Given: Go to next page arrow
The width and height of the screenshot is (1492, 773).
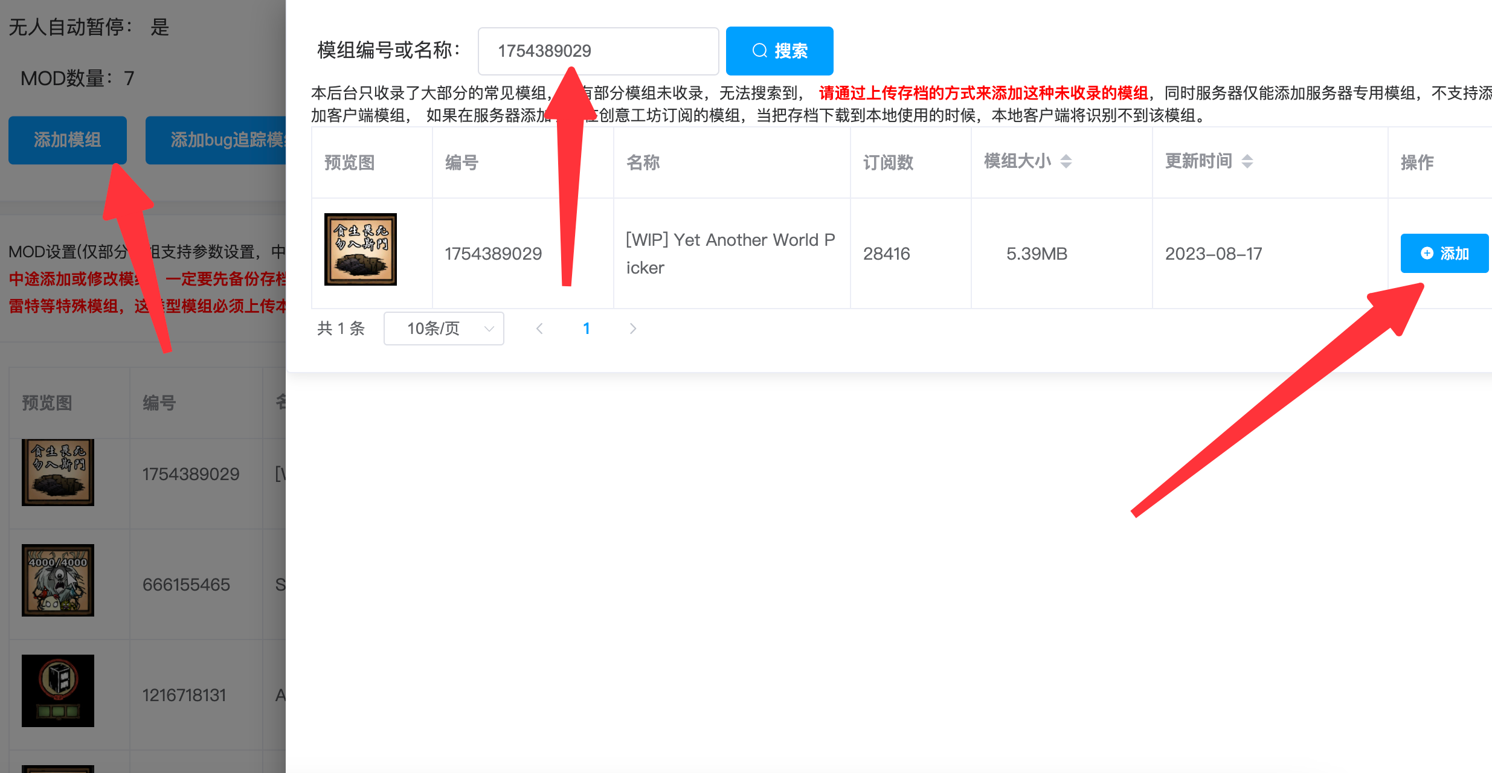Looking at the screenshot, I should click(x=632, y=329).
